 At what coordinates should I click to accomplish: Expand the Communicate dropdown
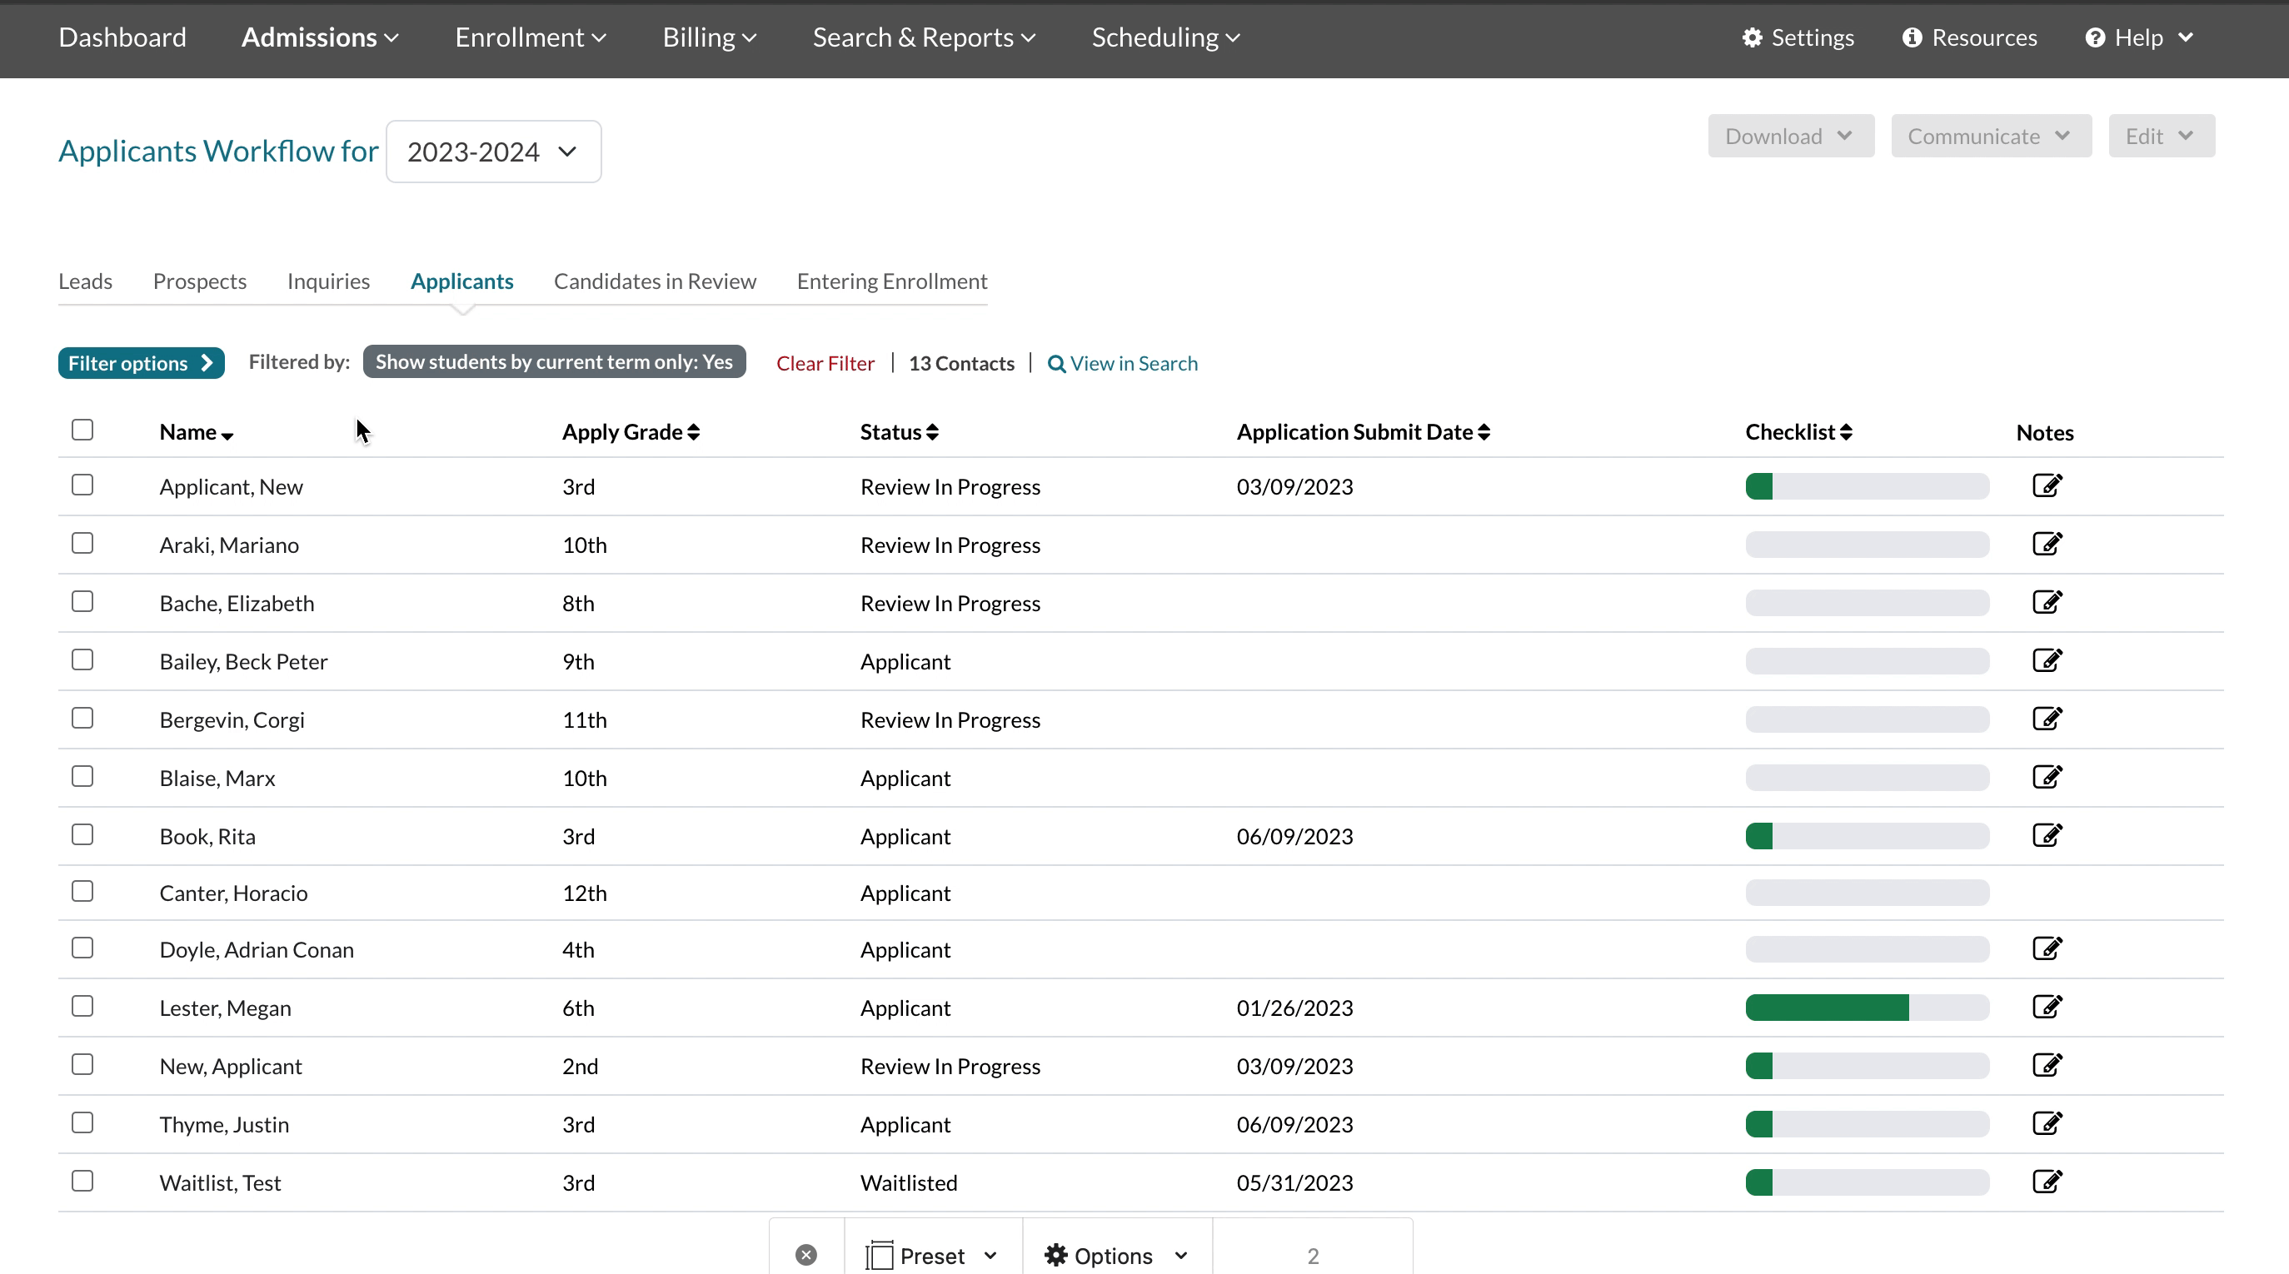(x=1991, y=136)
